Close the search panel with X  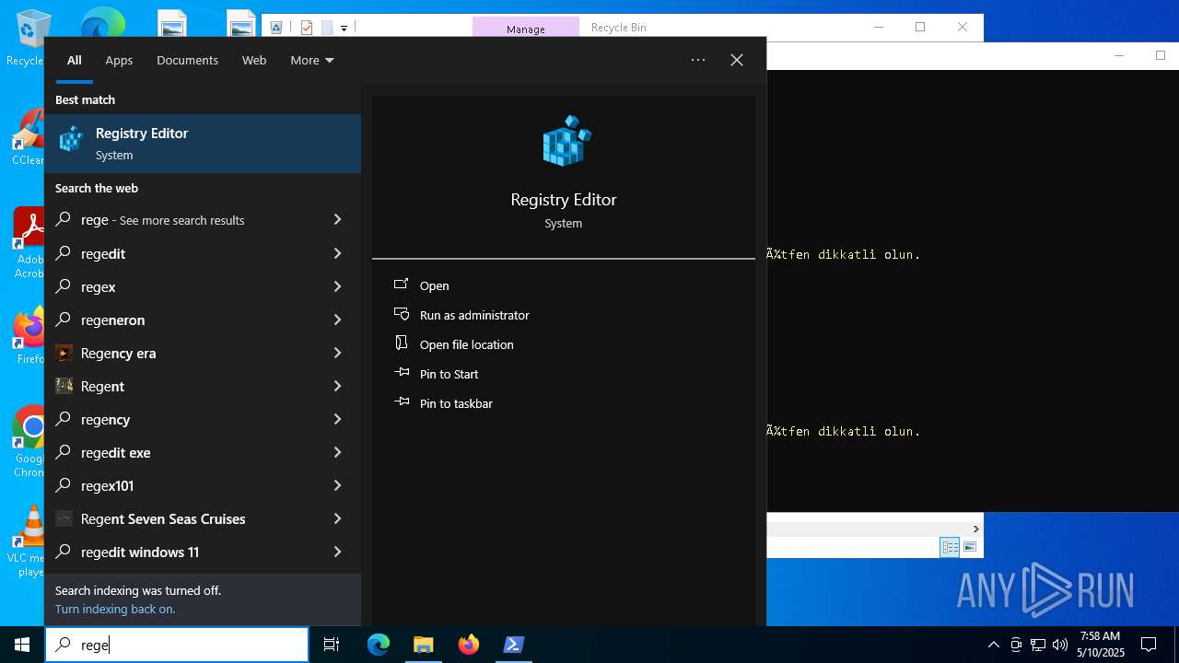tap(737, 60)
